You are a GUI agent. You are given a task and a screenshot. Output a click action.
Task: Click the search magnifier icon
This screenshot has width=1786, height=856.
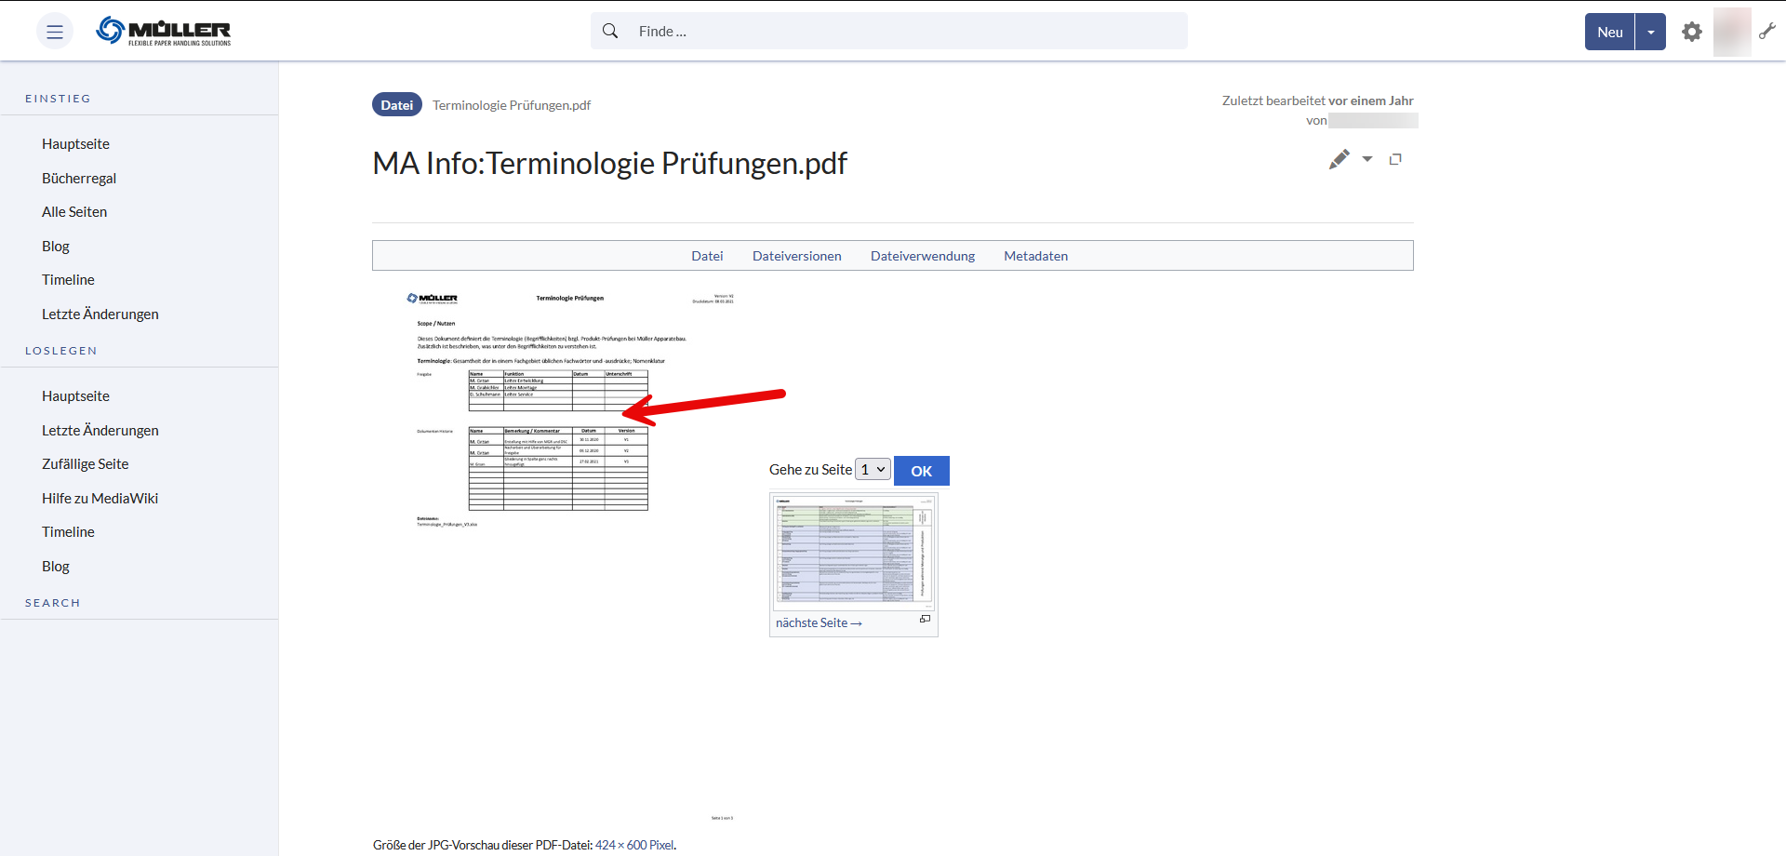click(x=610, y=31)
